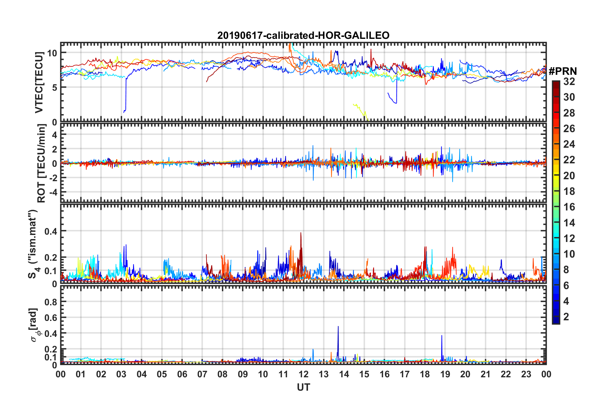Click x-axis hour tick 09
This screenshot has height=405, width=607.
(243, 374)
